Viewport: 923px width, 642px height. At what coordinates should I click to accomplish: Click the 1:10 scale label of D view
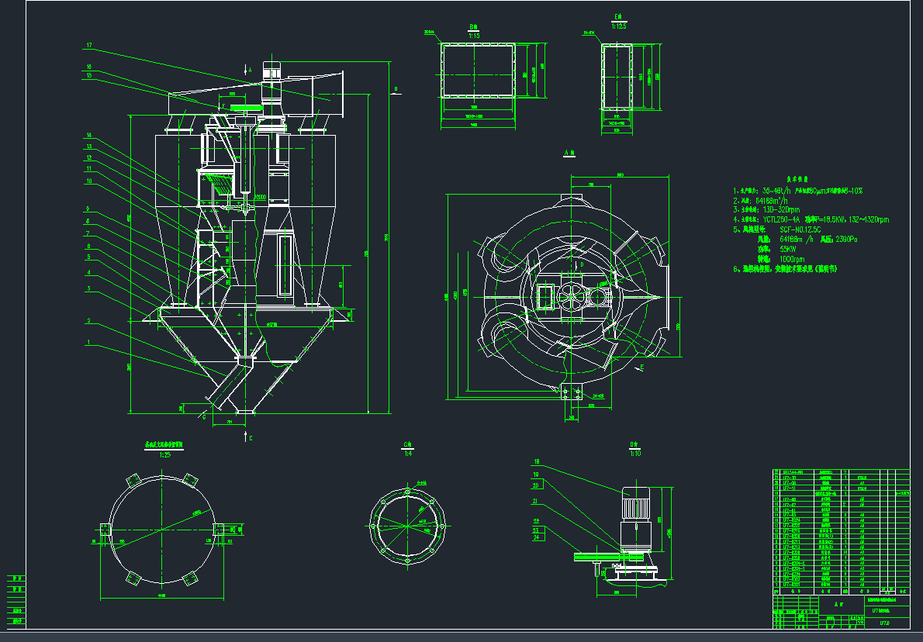tap(634, 453)
